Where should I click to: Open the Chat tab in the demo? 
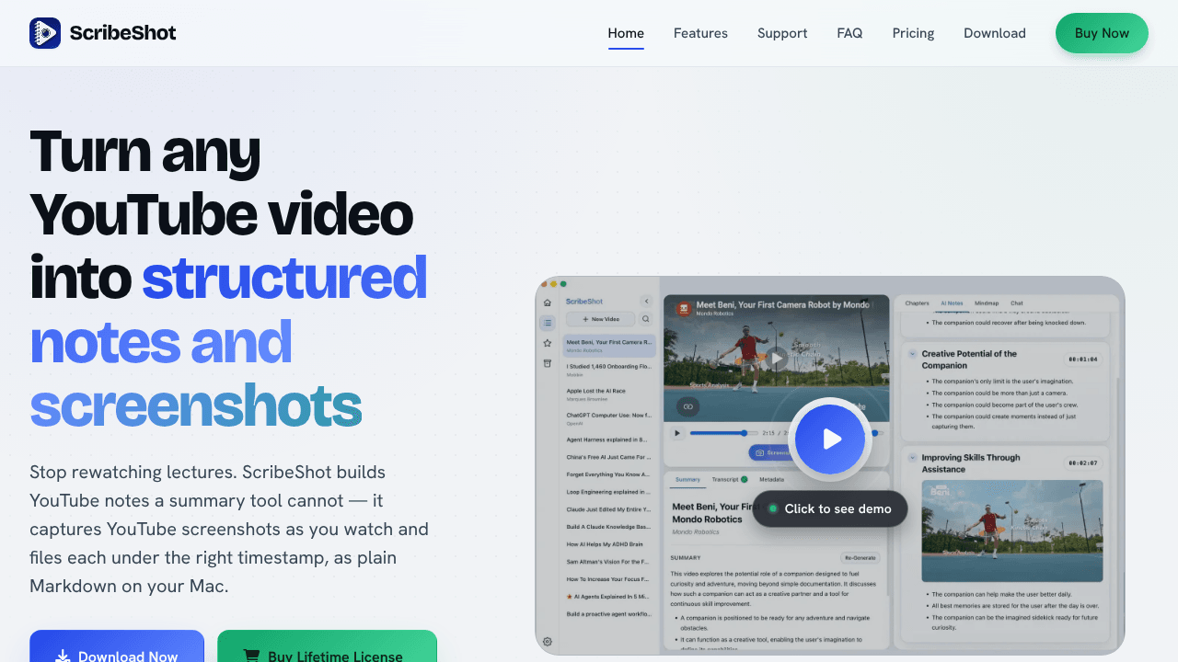[x=1017, y=303]
